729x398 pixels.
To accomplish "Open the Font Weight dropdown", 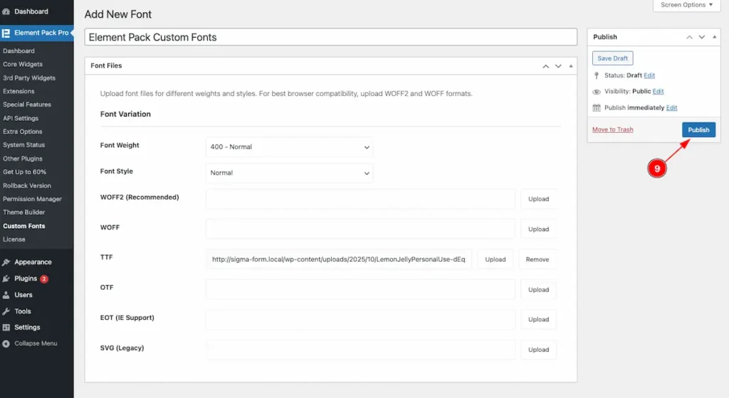I will [289, 147].
